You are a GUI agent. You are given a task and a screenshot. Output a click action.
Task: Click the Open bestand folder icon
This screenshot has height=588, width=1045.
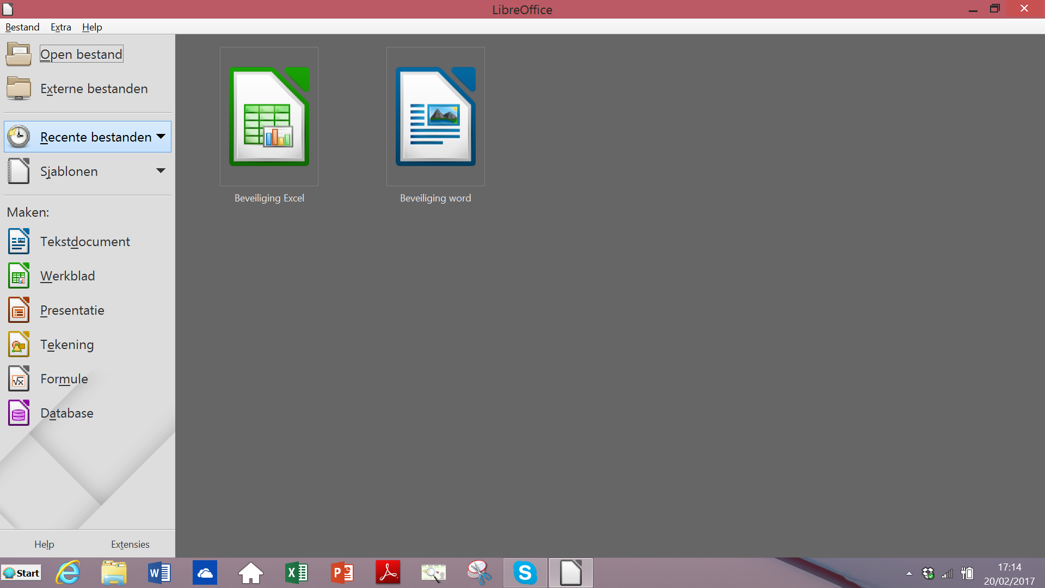click(19, 54)
